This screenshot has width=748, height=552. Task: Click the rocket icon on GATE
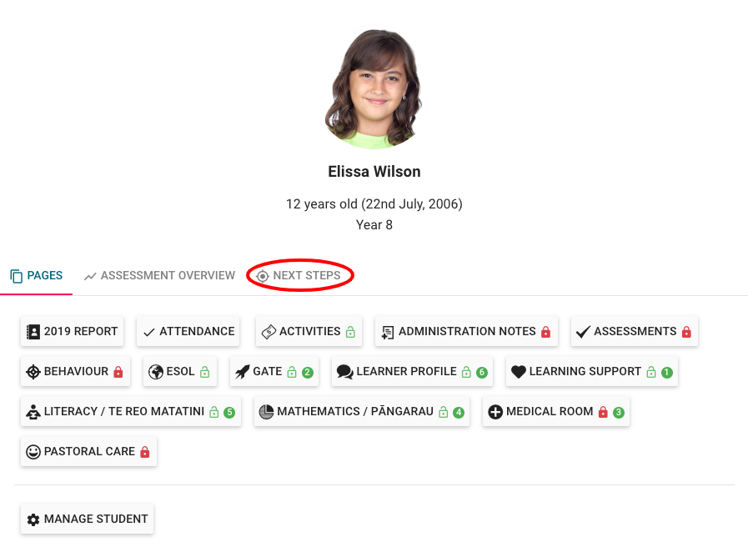point(243,372)
